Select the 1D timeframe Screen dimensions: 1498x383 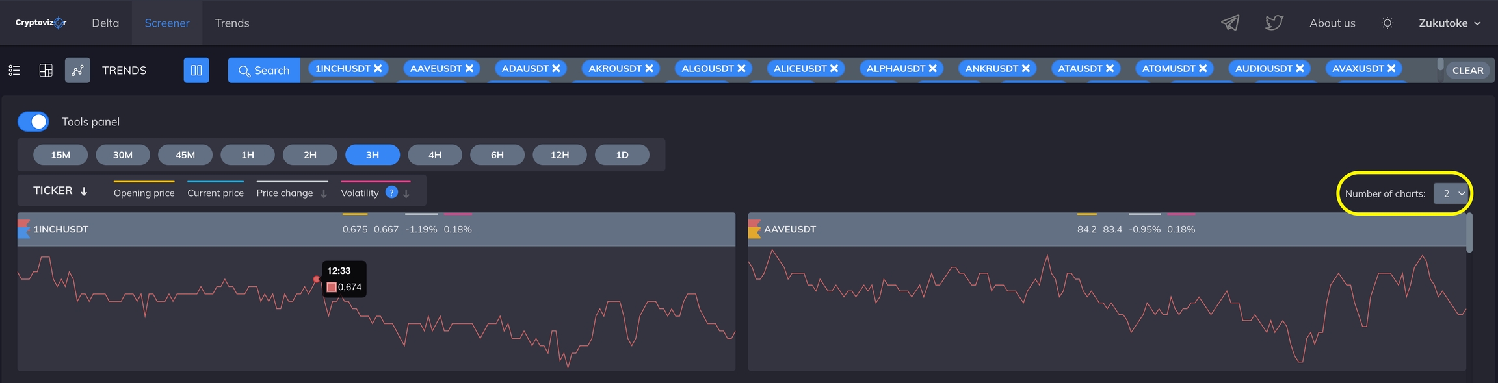click(622, 154)
